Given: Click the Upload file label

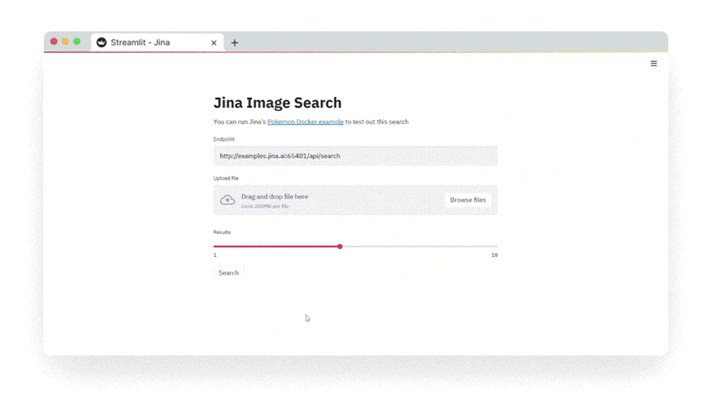Looking at the screenshot, I should coord(226,178).
